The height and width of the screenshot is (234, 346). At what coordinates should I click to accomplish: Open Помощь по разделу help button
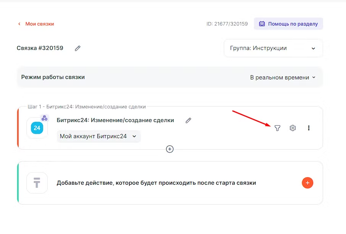point(288,24)
